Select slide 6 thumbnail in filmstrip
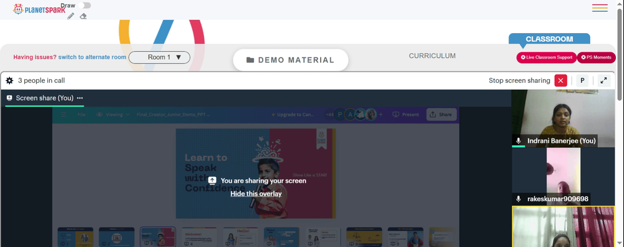Viewport: 624px width, 247px height. [282, 237]
